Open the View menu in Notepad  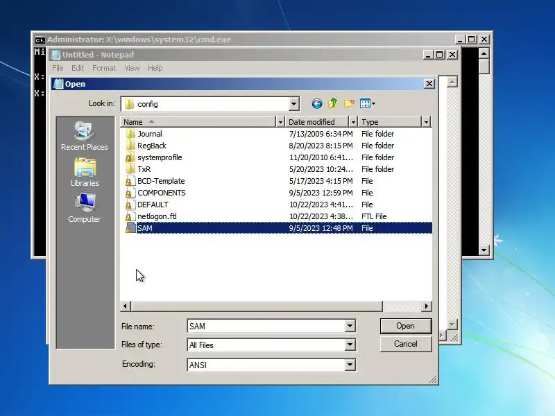point(132,68)
